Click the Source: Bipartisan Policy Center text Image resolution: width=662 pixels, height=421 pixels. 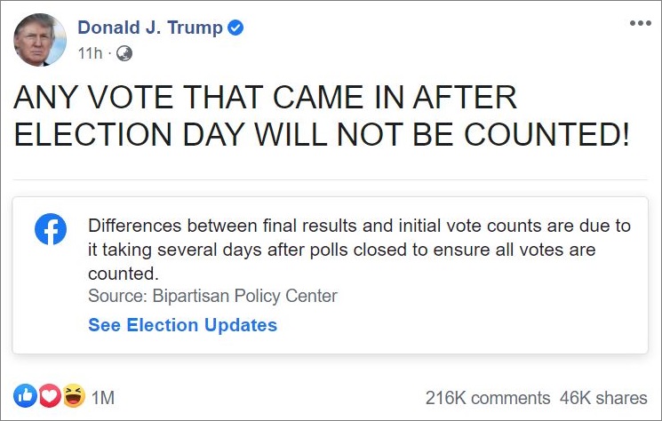pos(212,296)
